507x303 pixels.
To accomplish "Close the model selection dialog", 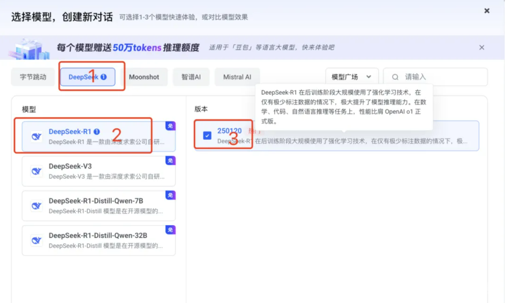I will pos(487,11).
